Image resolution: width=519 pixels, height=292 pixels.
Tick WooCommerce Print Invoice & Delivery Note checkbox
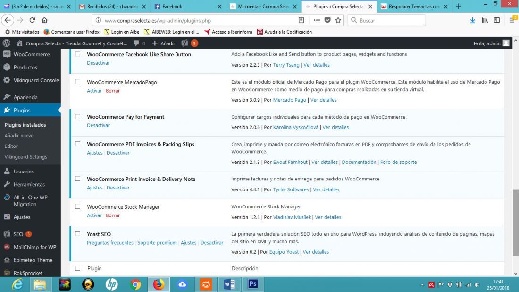77,178
